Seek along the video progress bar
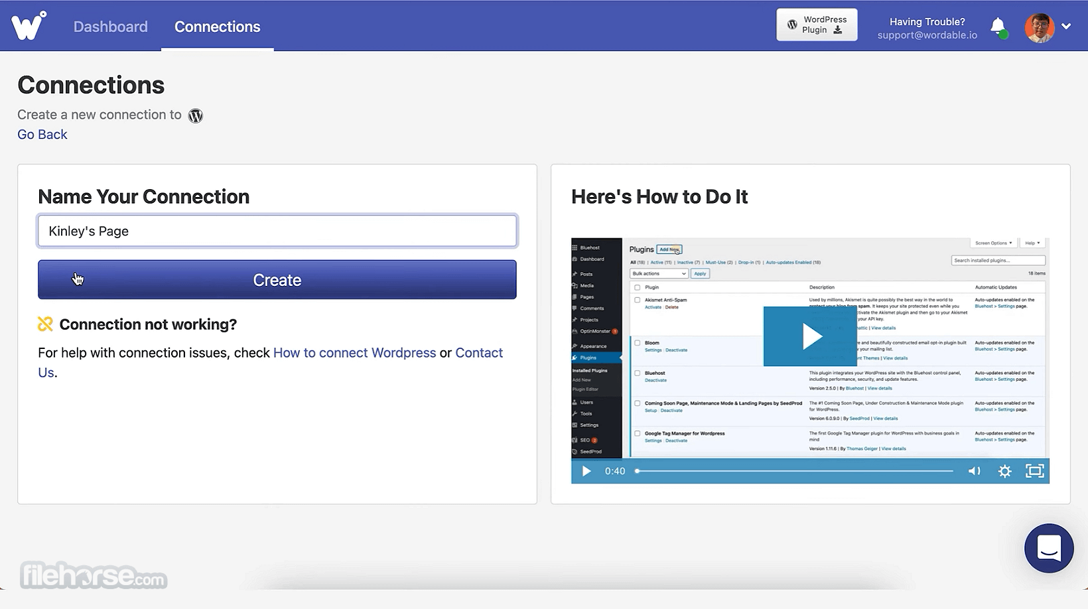 795,471
